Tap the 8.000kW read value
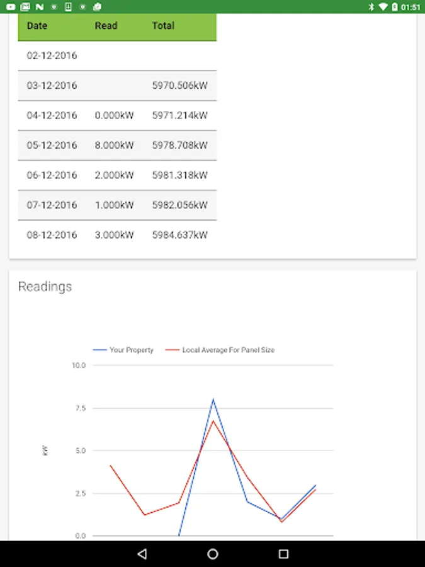This screenshot has width=425, height=567. click(x=114, y=145)
